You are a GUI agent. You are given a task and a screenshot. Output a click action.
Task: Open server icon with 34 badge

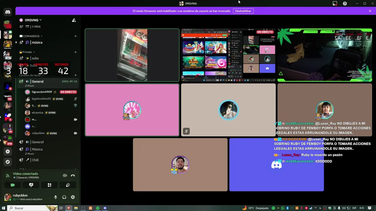coord(8,96)
